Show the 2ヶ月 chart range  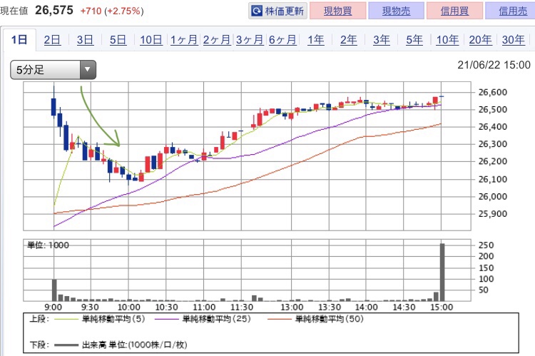pos(217,40)
